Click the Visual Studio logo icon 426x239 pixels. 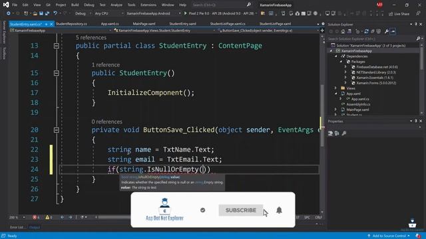pos(6,5)
